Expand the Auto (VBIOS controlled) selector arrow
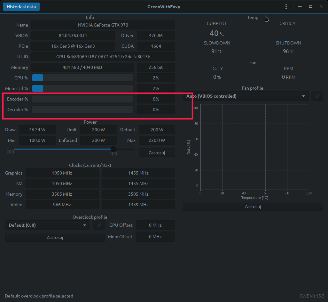The width and height of the screenshot is (328, 302). point(303,96)
